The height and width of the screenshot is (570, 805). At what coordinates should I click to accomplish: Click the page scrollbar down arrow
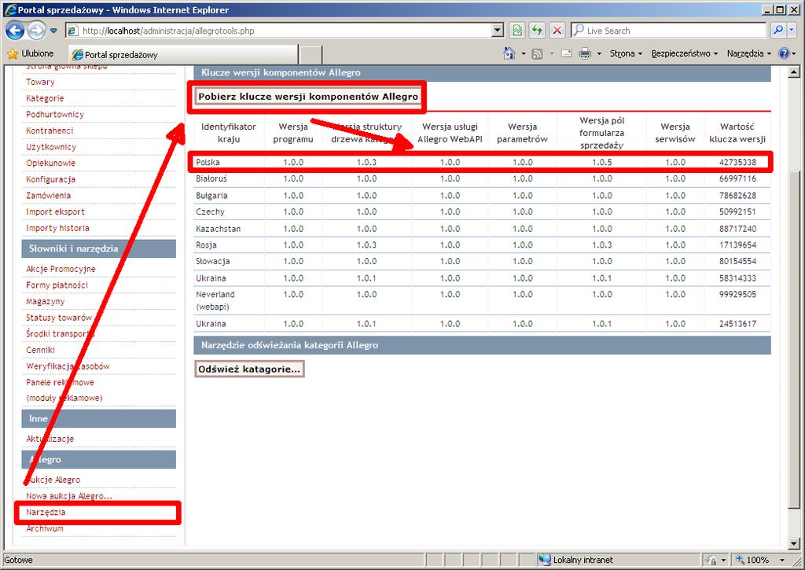point(794,543)
